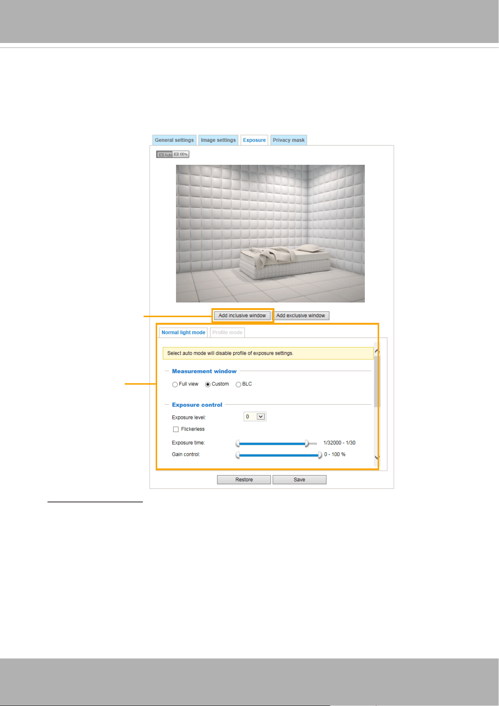Image resolution: width=499 pixels, height=706 pixels.
Task: Click the 100% view size icon
Action: 181,155
